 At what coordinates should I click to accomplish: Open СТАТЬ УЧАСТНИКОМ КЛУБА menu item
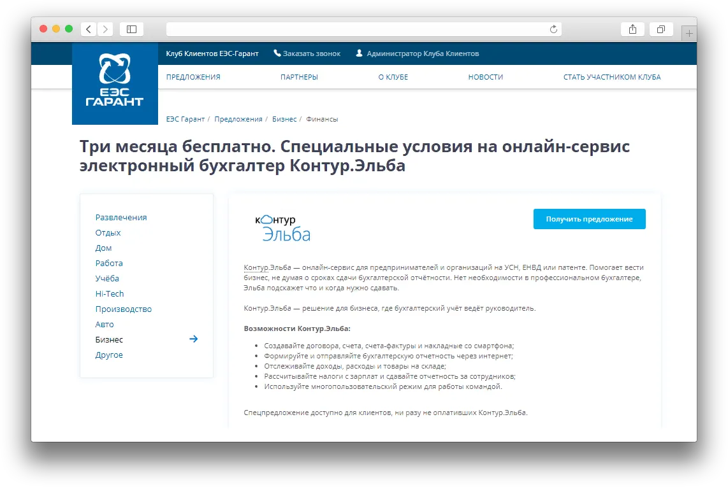point(612,77)
